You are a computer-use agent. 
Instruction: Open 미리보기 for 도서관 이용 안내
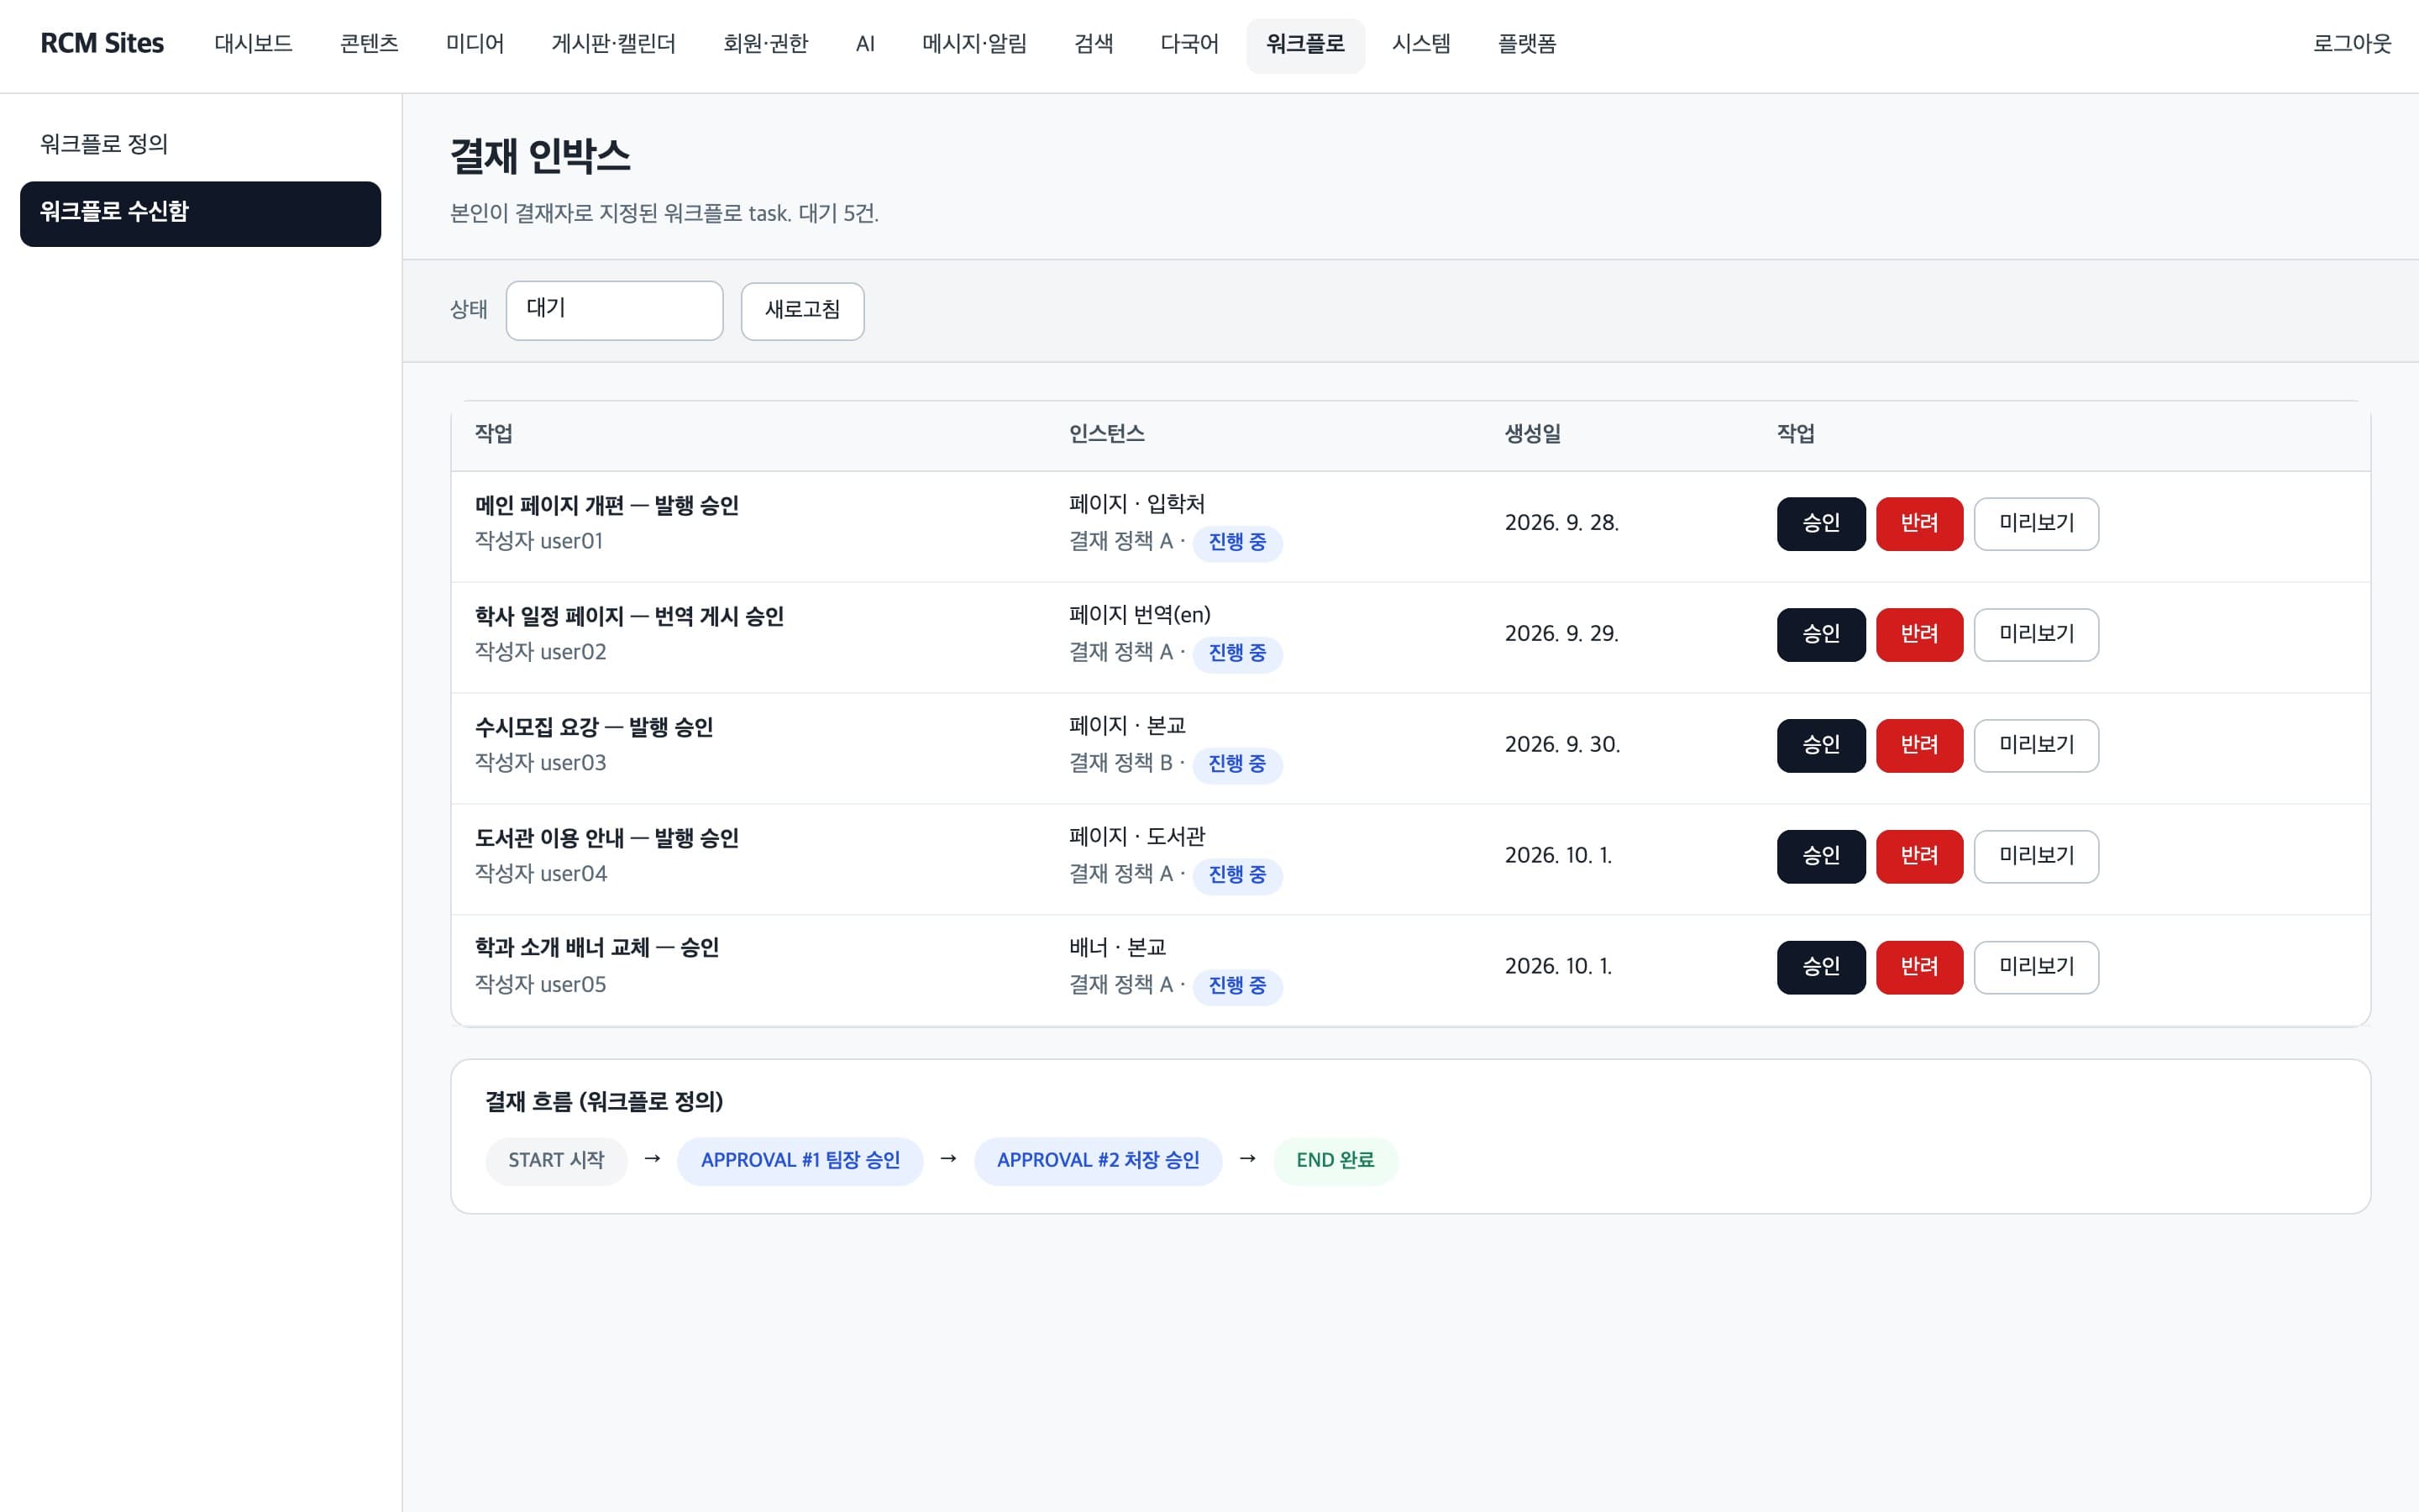[2036, 857]
